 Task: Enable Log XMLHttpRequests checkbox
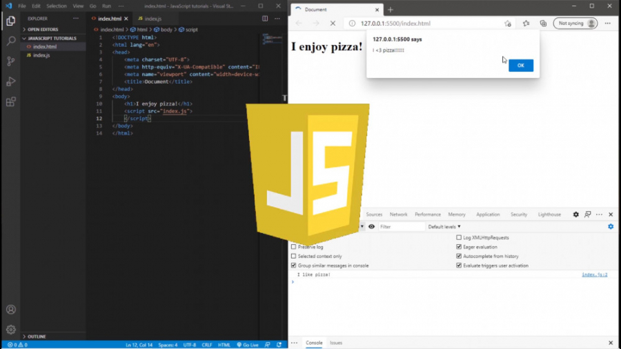pos(459,237)
